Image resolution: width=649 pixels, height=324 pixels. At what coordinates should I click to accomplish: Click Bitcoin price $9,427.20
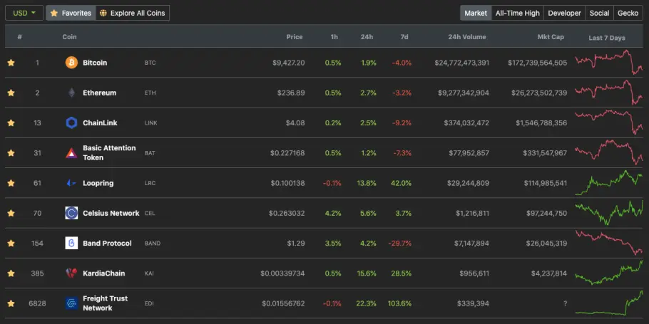(x=289, y=63)
